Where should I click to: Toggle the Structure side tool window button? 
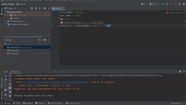click(x=2, y=83)
